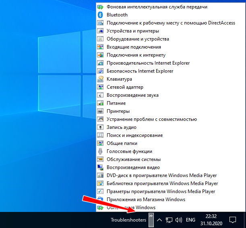Select Сетевой адаптер entry
Viewport: 246px width, 228px height.
coord(125,87)
